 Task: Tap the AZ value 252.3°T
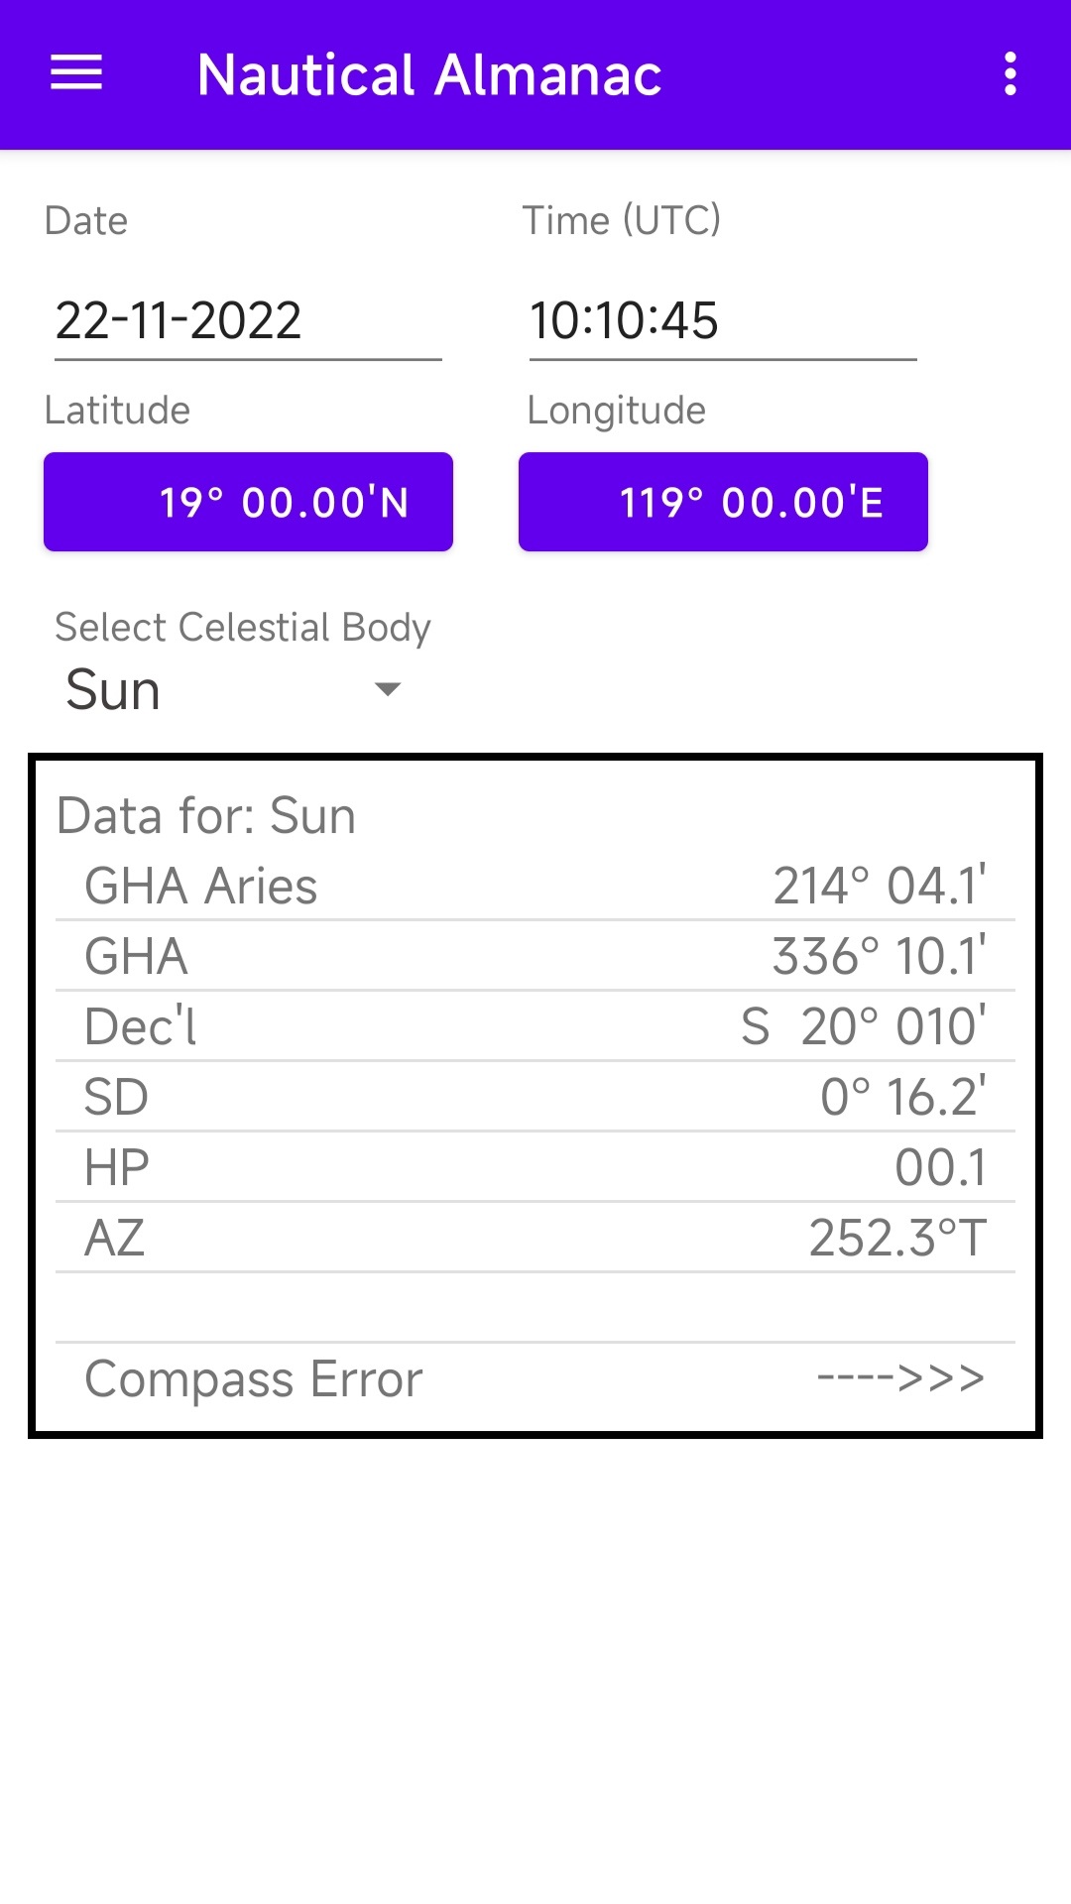click(897, 1238)
